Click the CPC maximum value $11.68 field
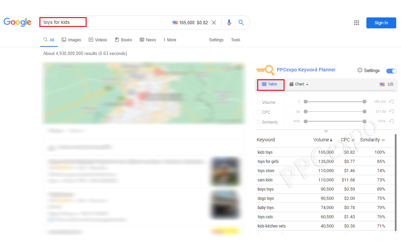This screenshot has width=401, height=249. click(379, 111)
